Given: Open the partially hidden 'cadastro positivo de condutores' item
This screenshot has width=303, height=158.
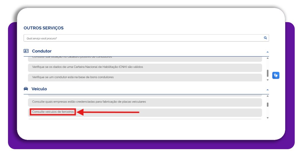Looking at the screenshot, I should tap(72, 57).
